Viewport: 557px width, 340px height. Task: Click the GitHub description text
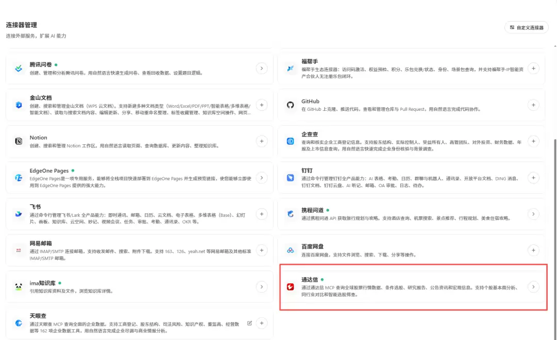[x=391, y=109]
